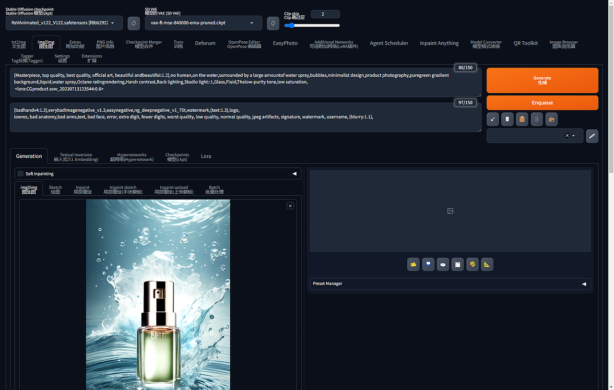Open the Additional Networks tab
This screenshot has height=390, width=614.
334,44
